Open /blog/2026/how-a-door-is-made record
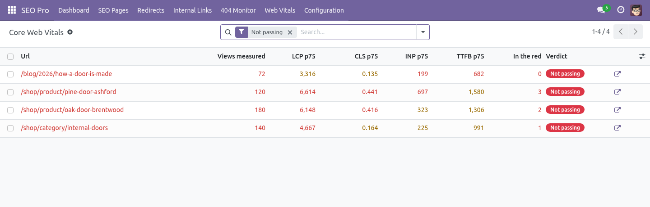Viewport: 650px width, 207px height. point(66,74)
